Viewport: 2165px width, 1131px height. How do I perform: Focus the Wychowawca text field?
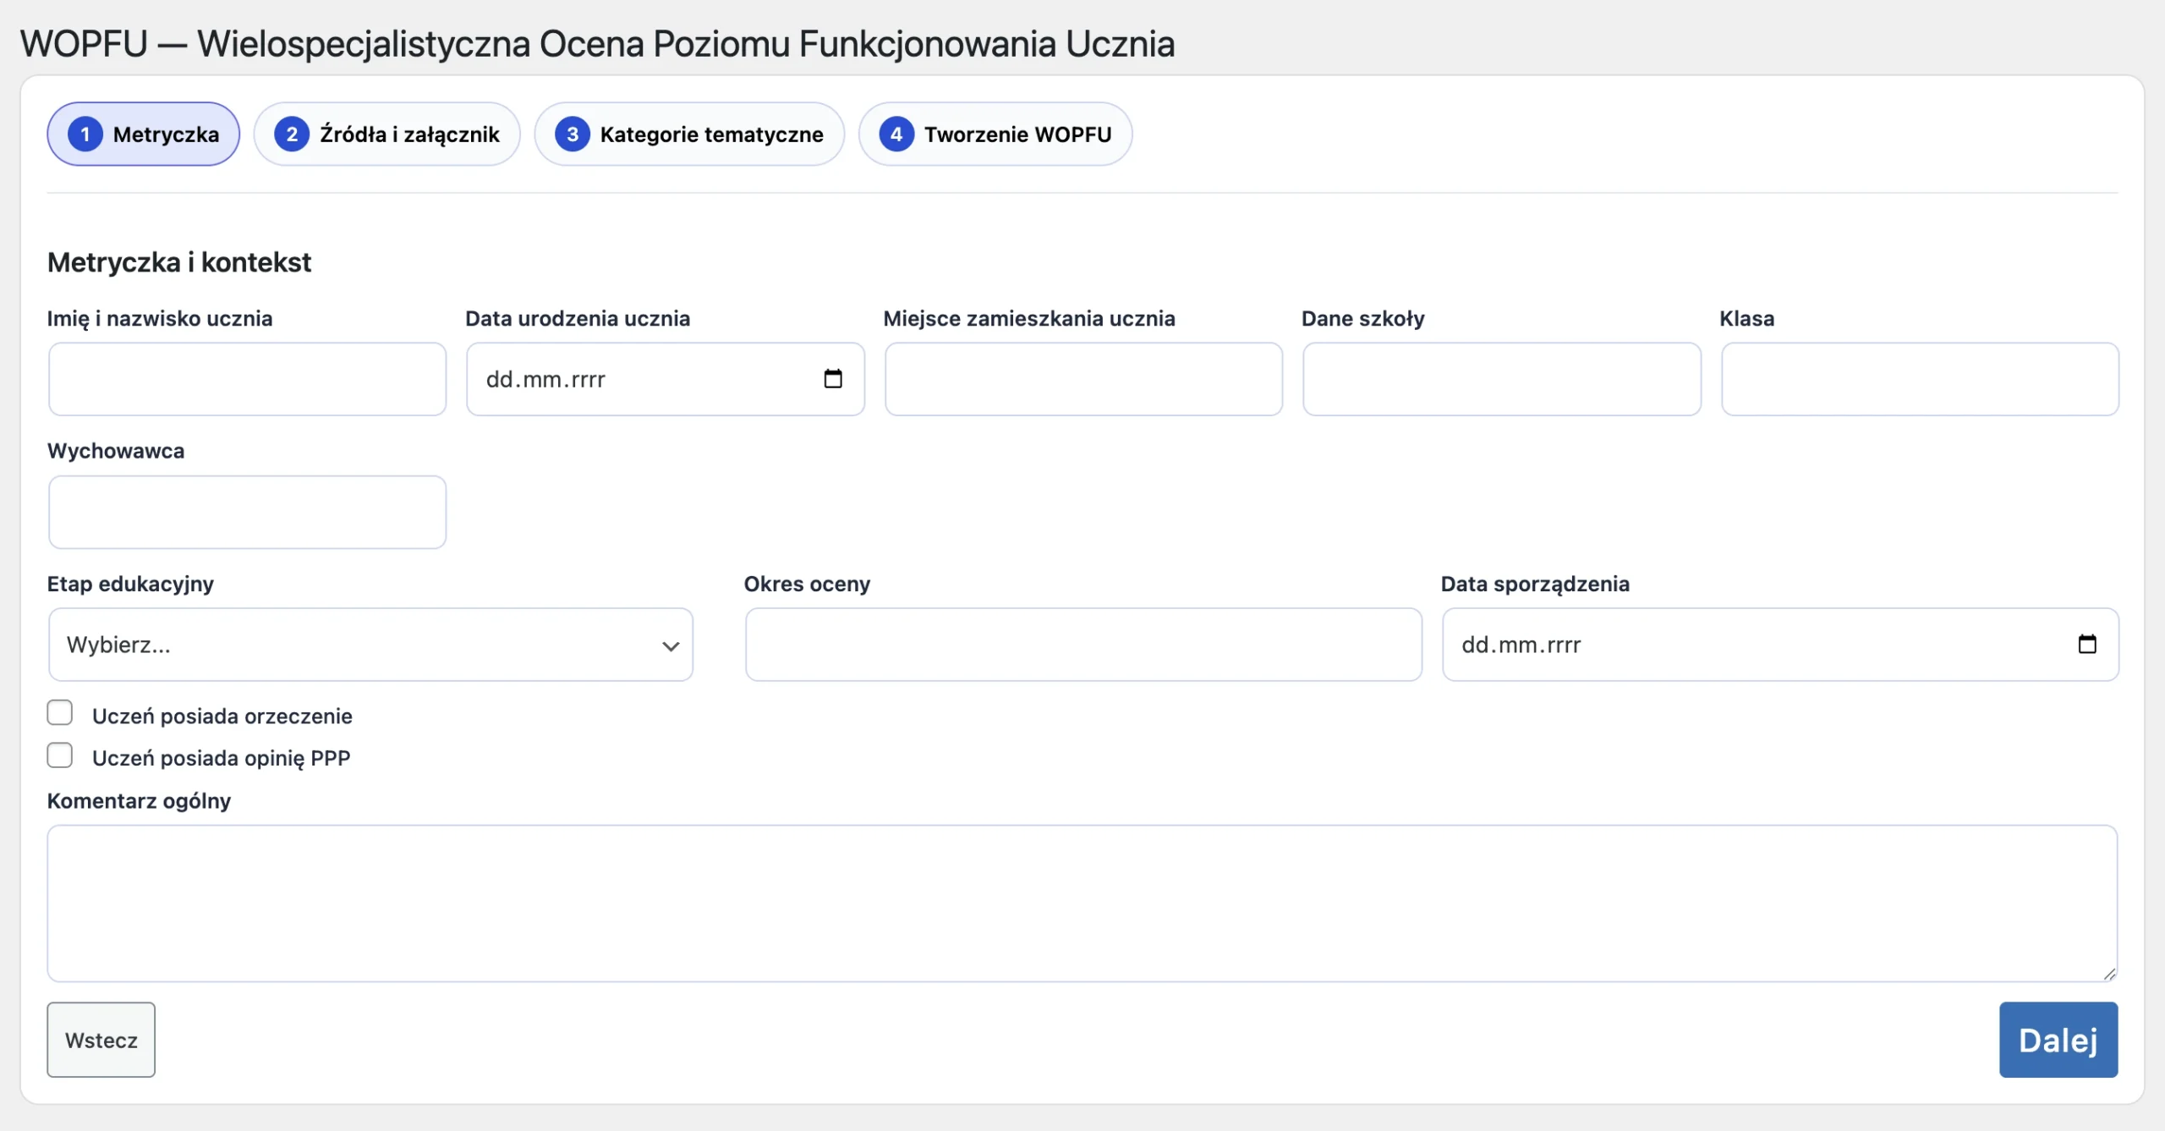[247, 512]
